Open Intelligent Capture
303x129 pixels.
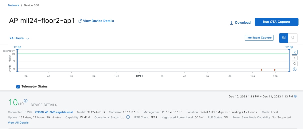(x=259, y=38)
